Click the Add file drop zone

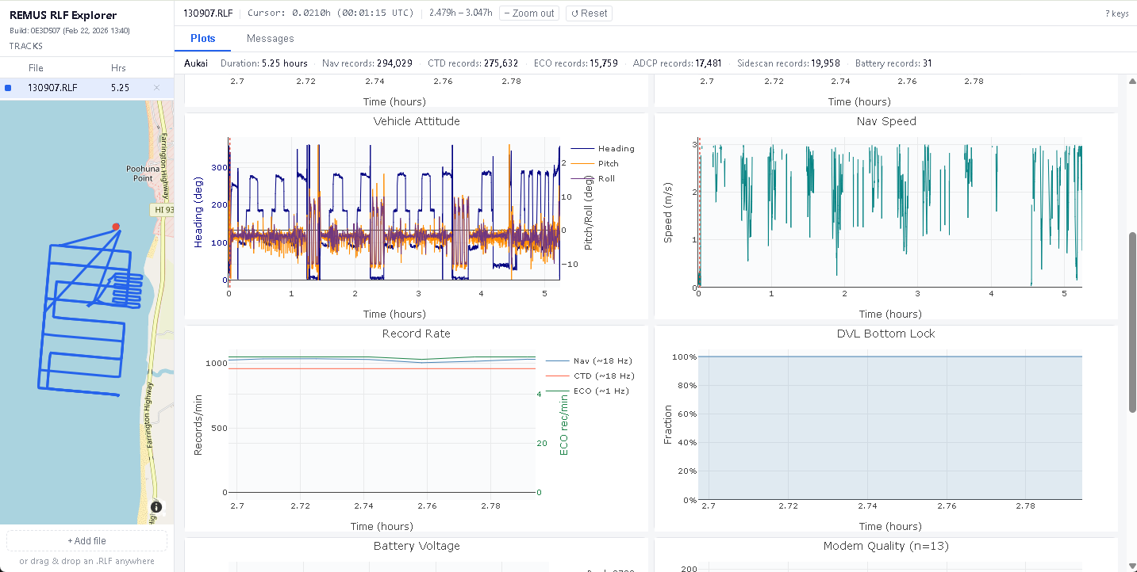(86, 541)
